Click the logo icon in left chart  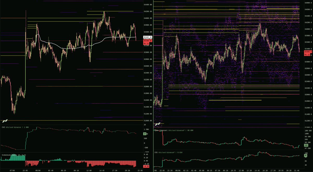(5, 121)
